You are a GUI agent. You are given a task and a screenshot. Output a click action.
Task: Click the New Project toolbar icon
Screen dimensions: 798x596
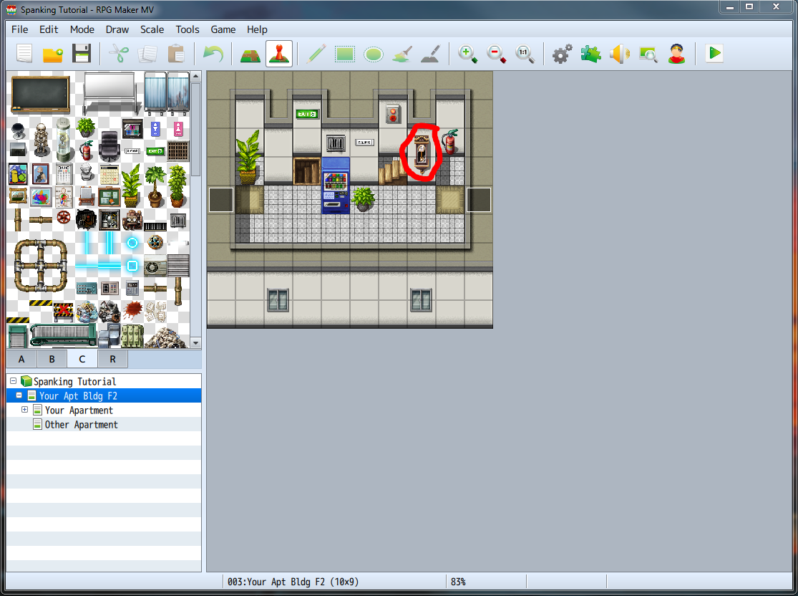pyautogui.click(x=24, y=54)
